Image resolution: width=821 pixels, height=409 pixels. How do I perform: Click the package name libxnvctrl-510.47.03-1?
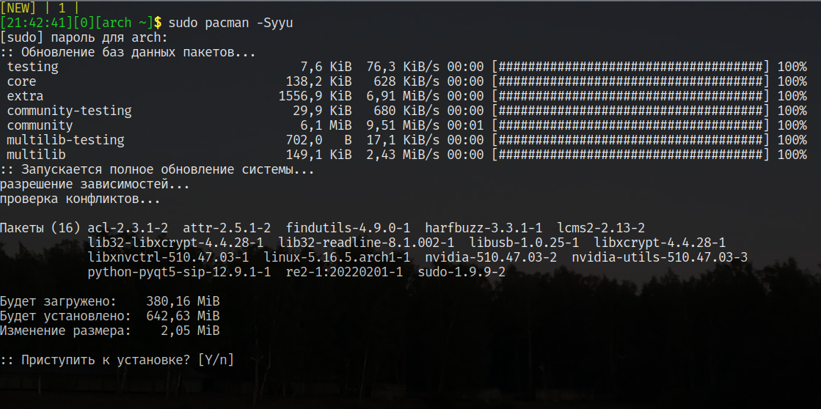pos(169,257)
